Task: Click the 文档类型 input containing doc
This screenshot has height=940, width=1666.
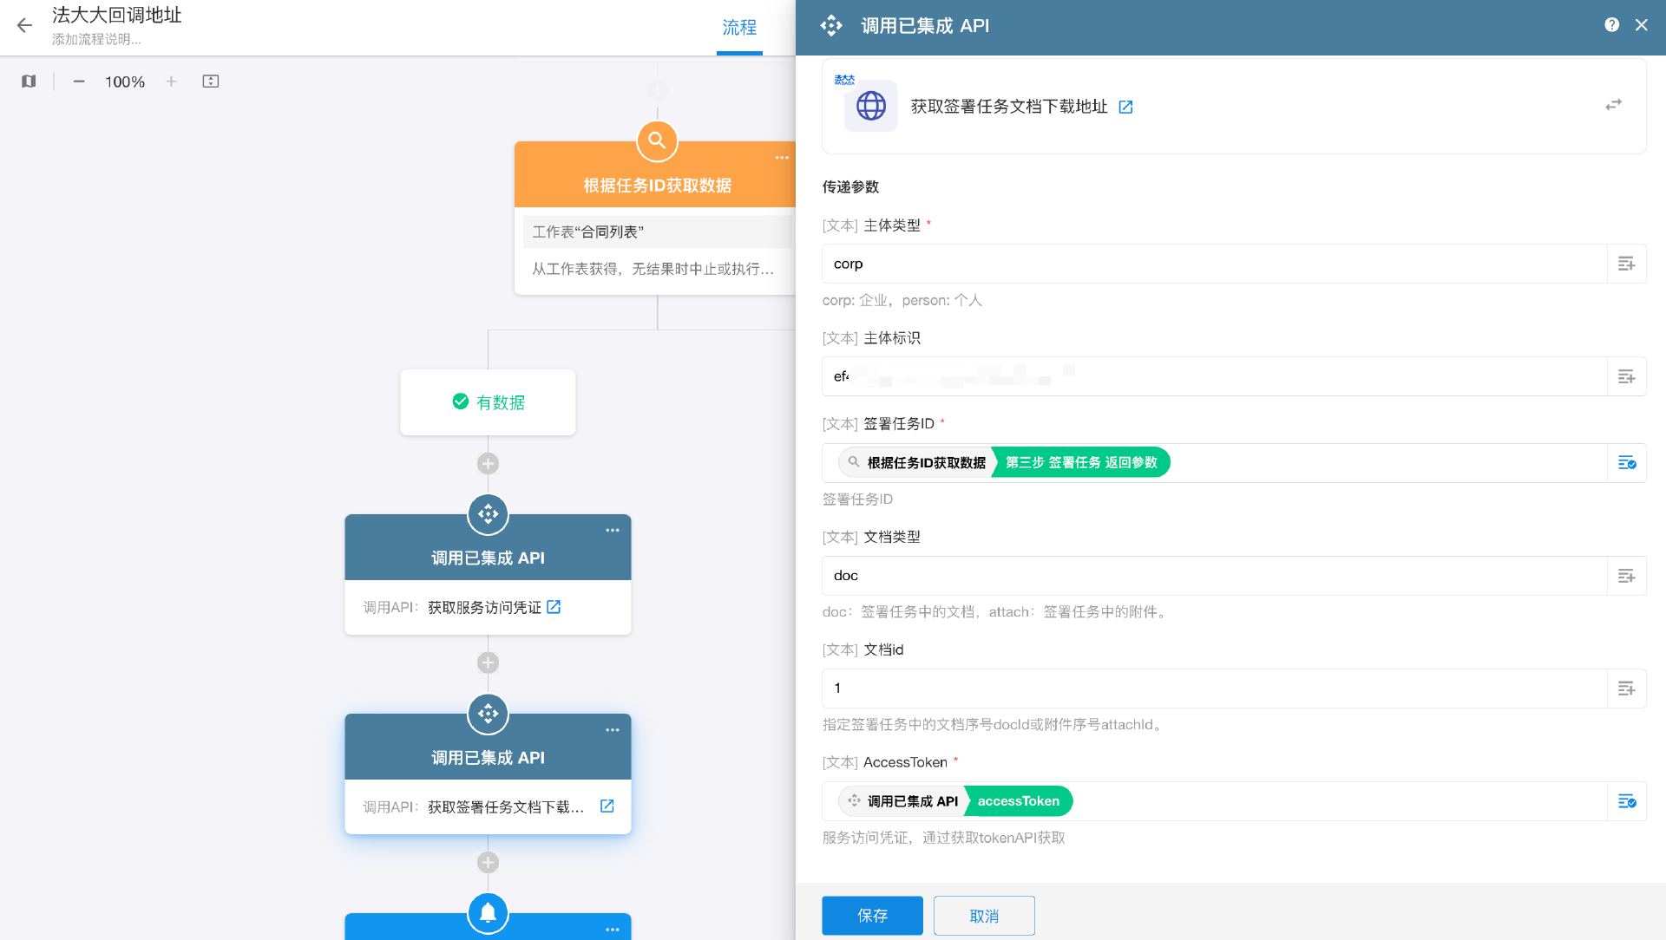Action: tap(1213, 576)
